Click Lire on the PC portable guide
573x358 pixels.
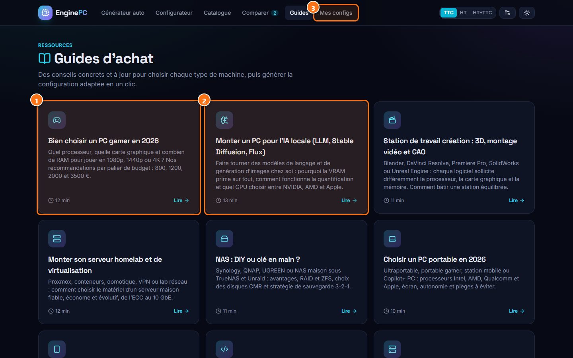(x=516, y=311)
